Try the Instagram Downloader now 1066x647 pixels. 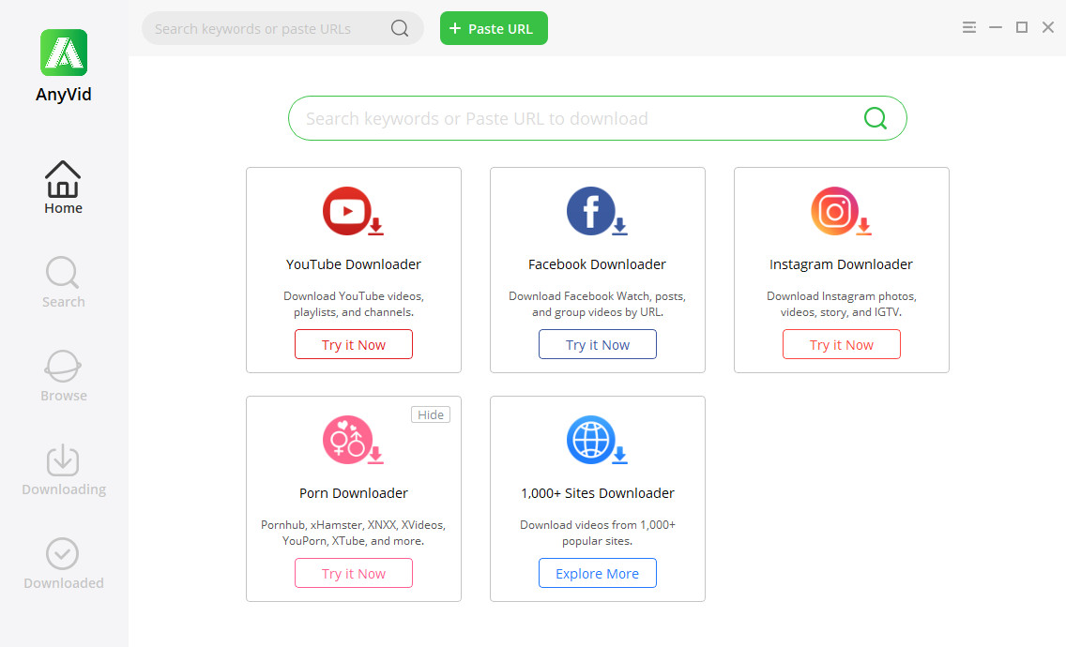click(x=842, y=344)
